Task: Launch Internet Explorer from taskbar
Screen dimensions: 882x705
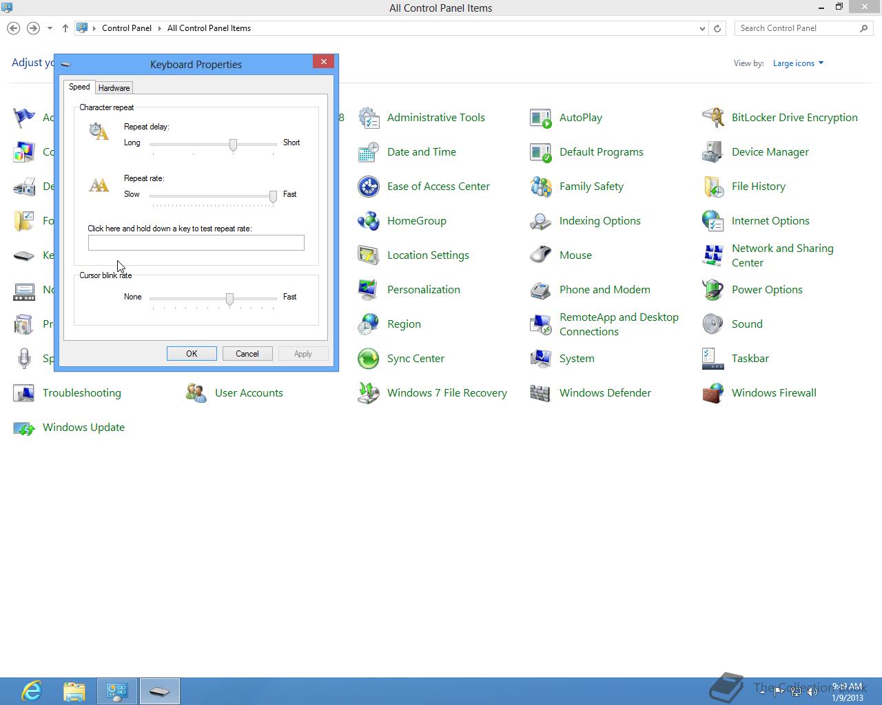Action: [32, 691]
